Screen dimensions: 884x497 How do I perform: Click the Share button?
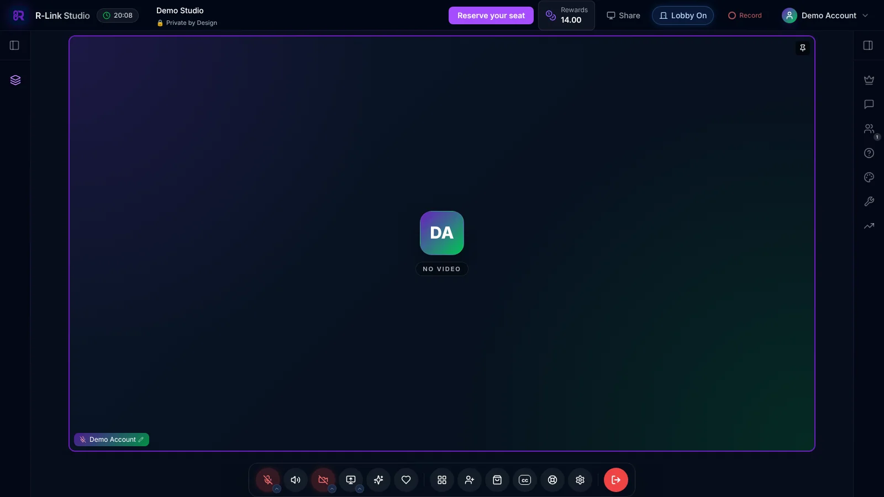[623, 15]
